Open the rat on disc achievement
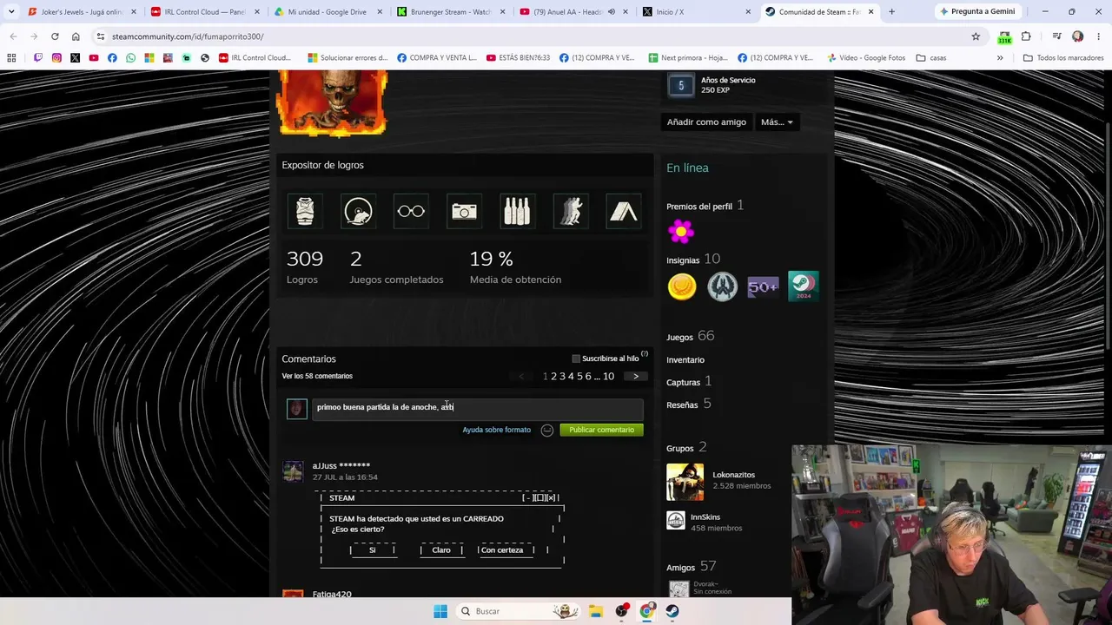This screenshot has width=1112, height=625. (x=358, y=211)
